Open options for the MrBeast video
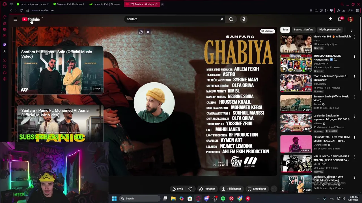The image size is (362, 203). point(354,116)
